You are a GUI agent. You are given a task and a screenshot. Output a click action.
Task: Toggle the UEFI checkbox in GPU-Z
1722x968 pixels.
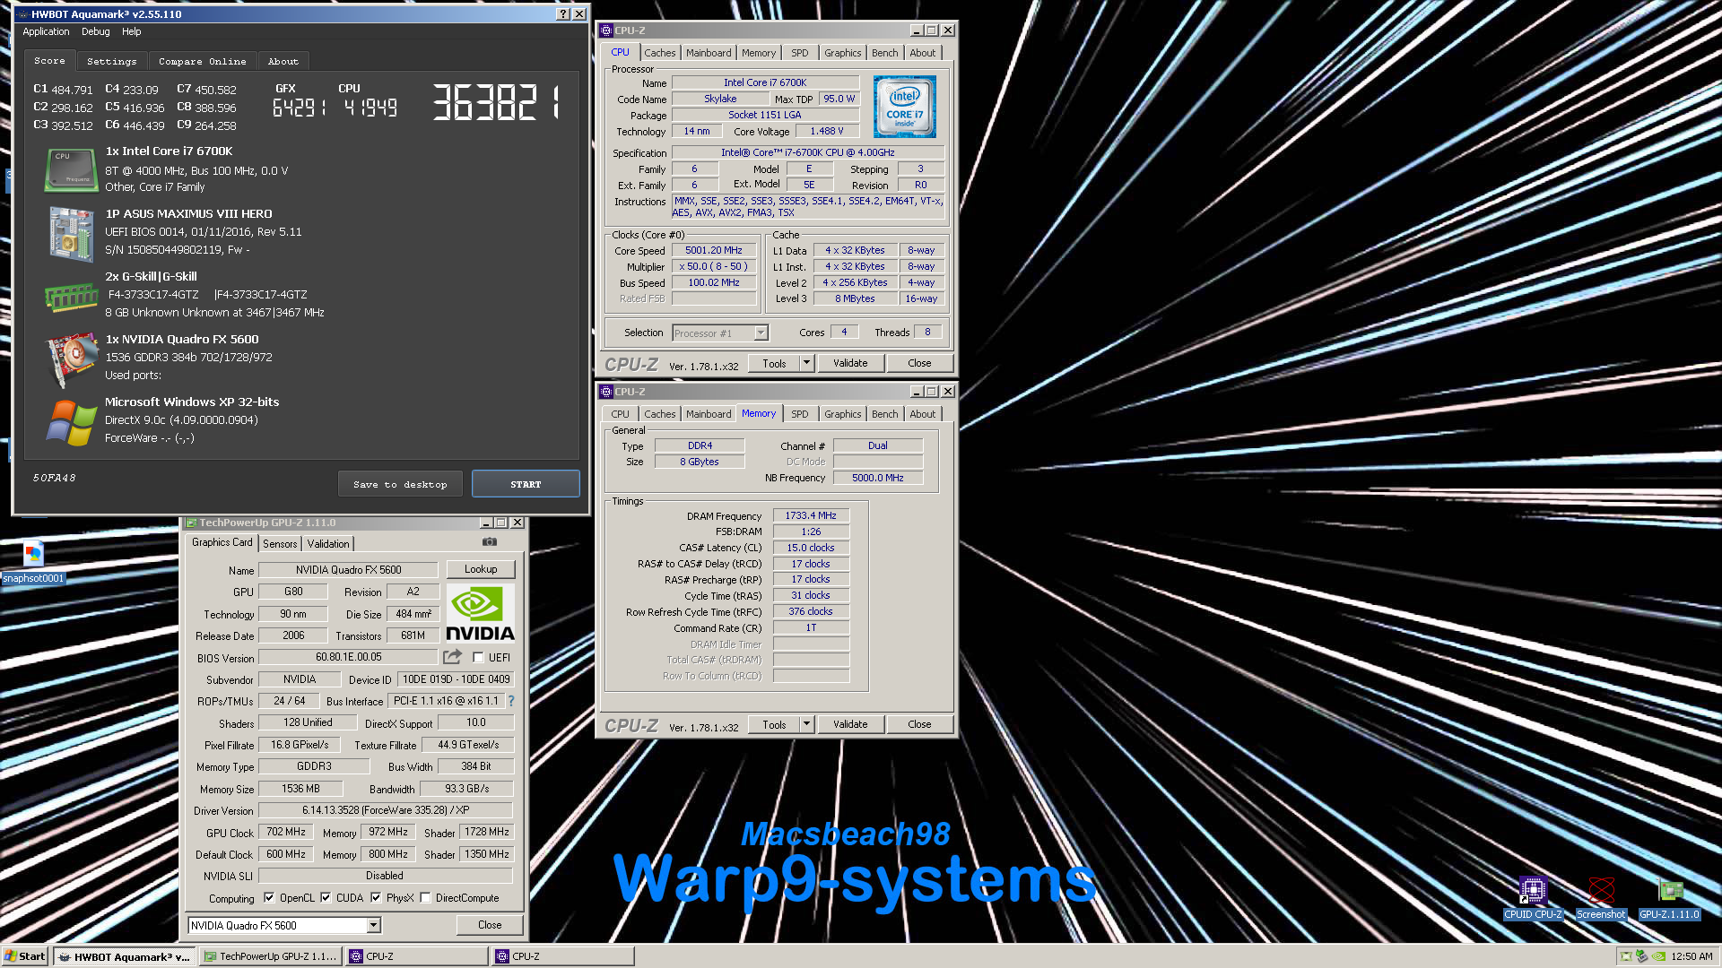(x=478, y=657)
